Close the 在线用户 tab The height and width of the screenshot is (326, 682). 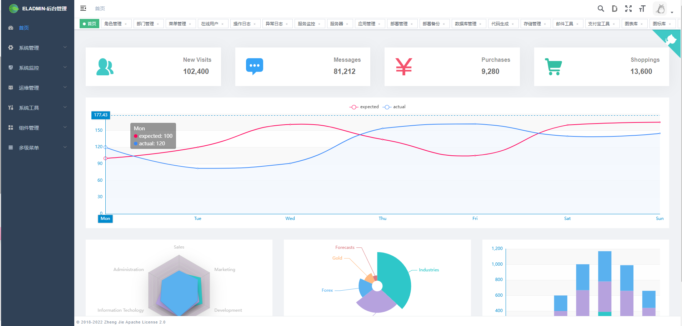(x=222, y=24)
